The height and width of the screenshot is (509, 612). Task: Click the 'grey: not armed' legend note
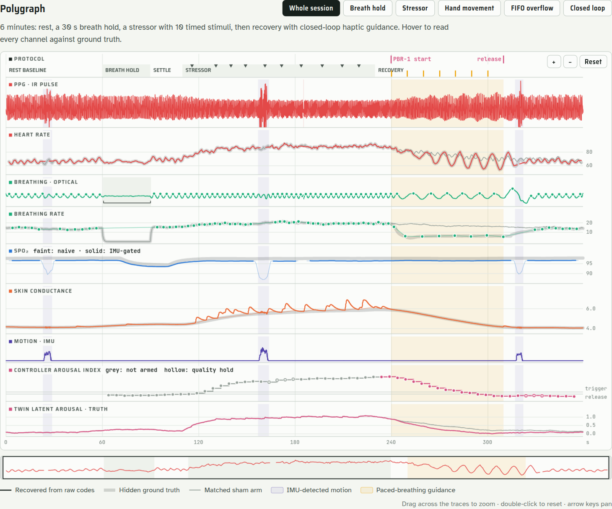pos(131,370)
